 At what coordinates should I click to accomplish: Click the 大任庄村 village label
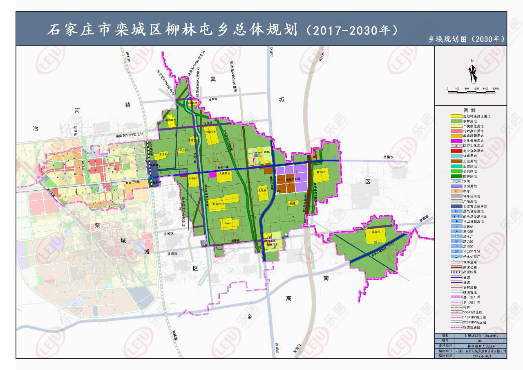click(x=225, y=173)
